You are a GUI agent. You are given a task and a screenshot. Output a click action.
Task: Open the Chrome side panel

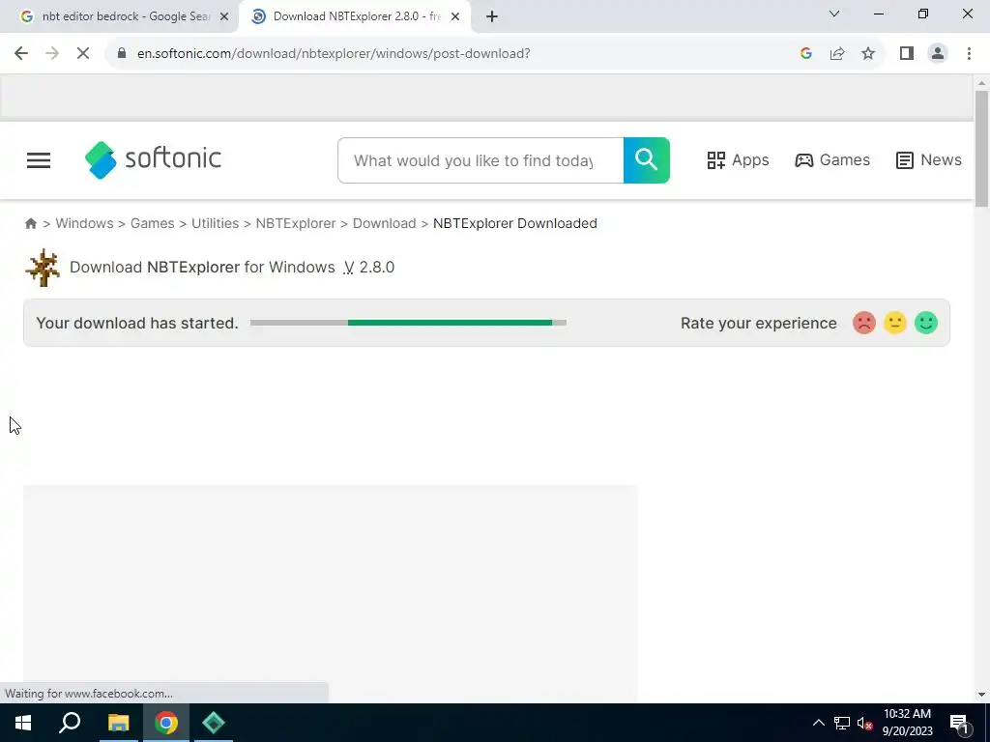coord(907,54)
